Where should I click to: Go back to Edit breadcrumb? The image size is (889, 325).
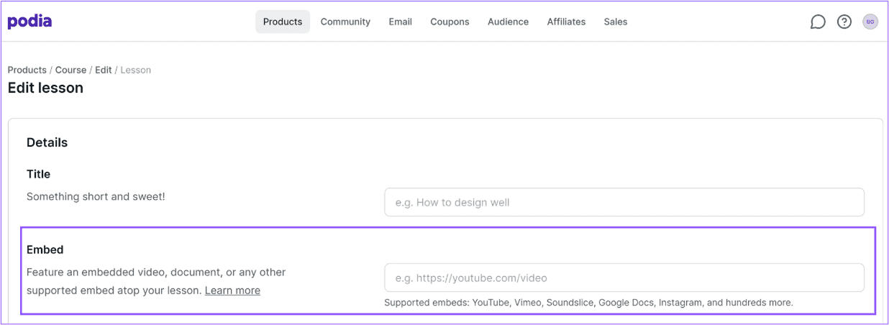pos(104,70)
